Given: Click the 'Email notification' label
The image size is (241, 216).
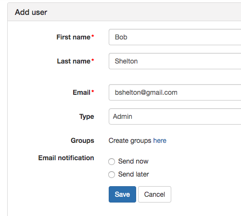Looking at the screenshot, I should coord(66,158).
